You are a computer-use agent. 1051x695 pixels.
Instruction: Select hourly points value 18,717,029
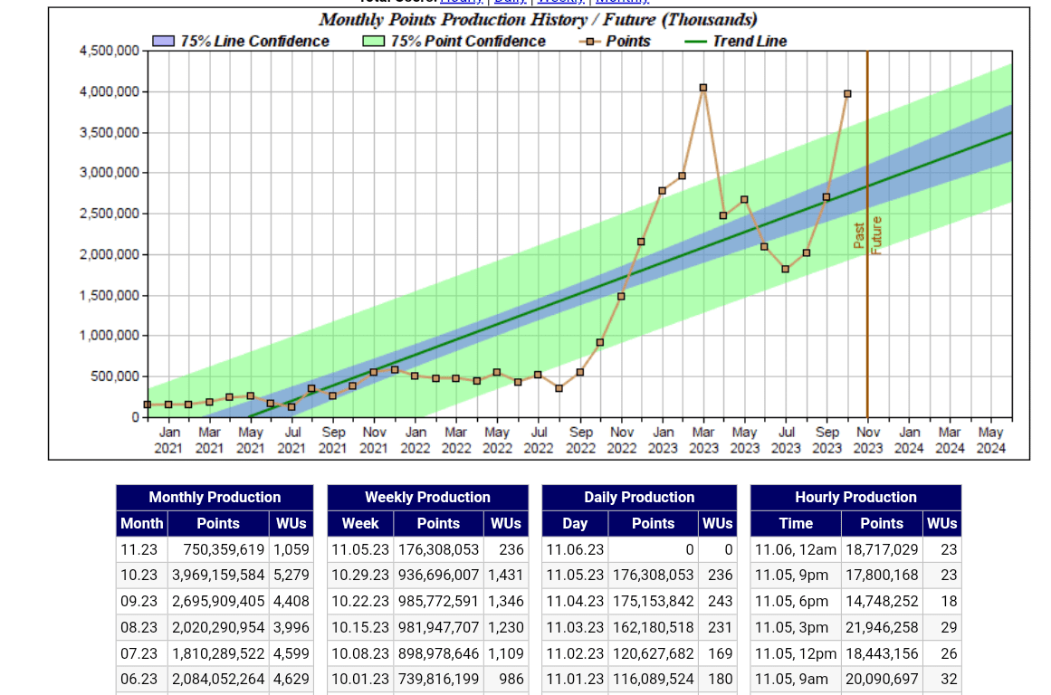[882, 549]
